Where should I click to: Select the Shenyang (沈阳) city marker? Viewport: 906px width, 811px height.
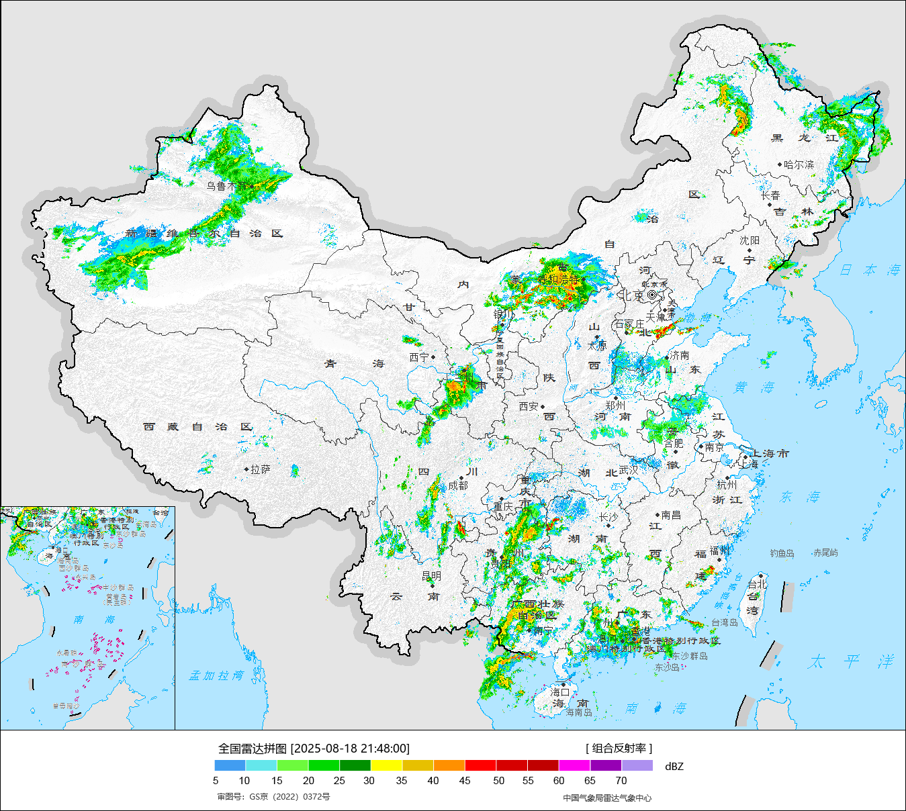750,250
